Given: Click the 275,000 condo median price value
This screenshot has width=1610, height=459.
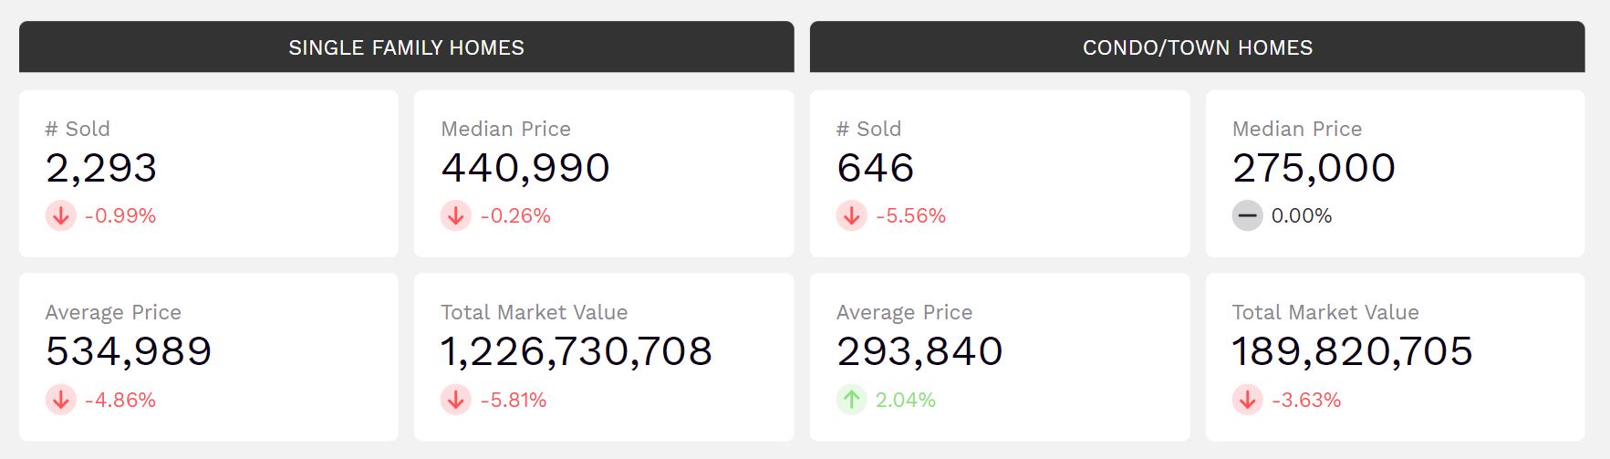Looking at the screenshot, I should (x=1314, y=168).
